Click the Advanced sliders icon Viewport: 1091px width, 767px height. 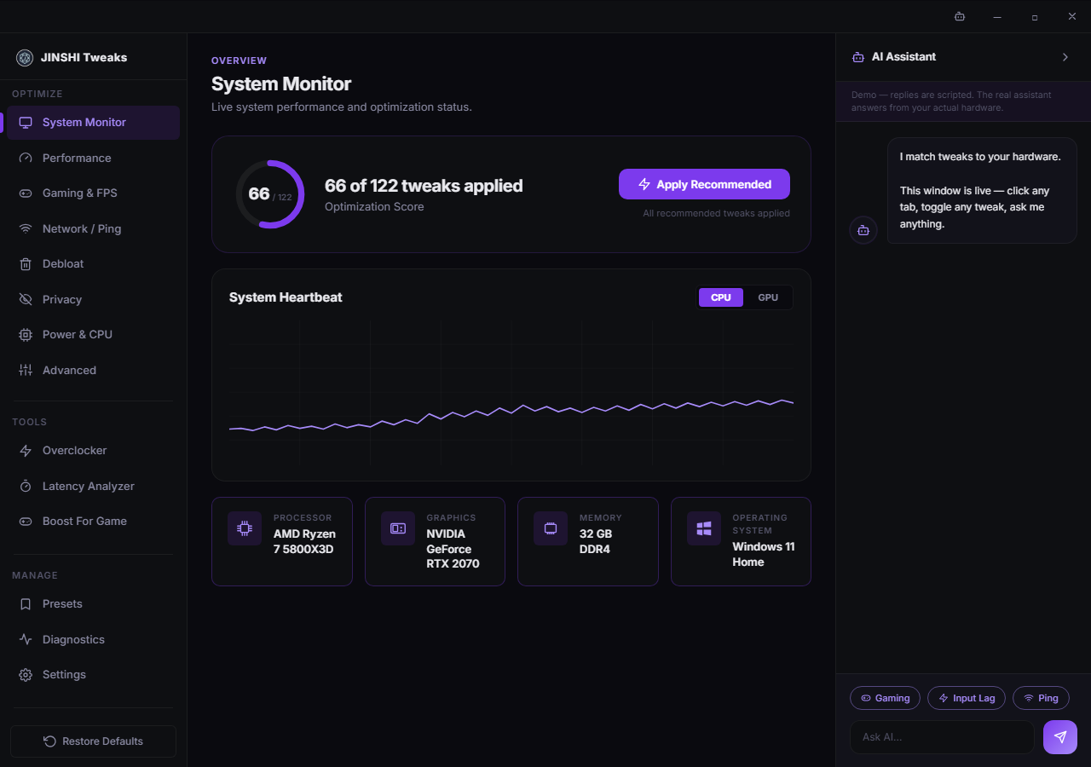(x=26, y=371)
